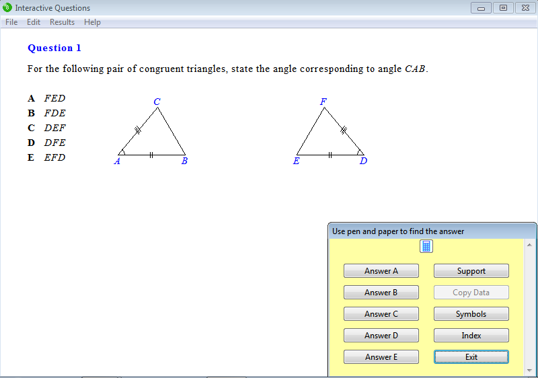Click the 'Question 1' heading text
Image resolution: width=538 pixels, height=378 pixels.
tap(54, 48)
